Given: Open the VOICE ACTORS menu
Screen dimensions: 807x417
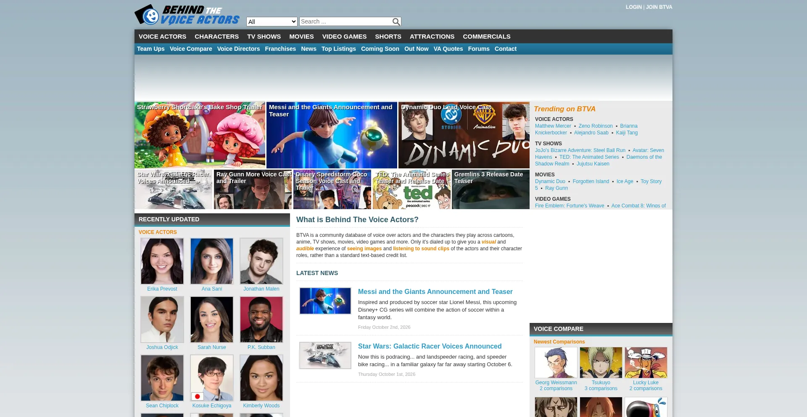Looking at the screenshot, I should (162, 37).
